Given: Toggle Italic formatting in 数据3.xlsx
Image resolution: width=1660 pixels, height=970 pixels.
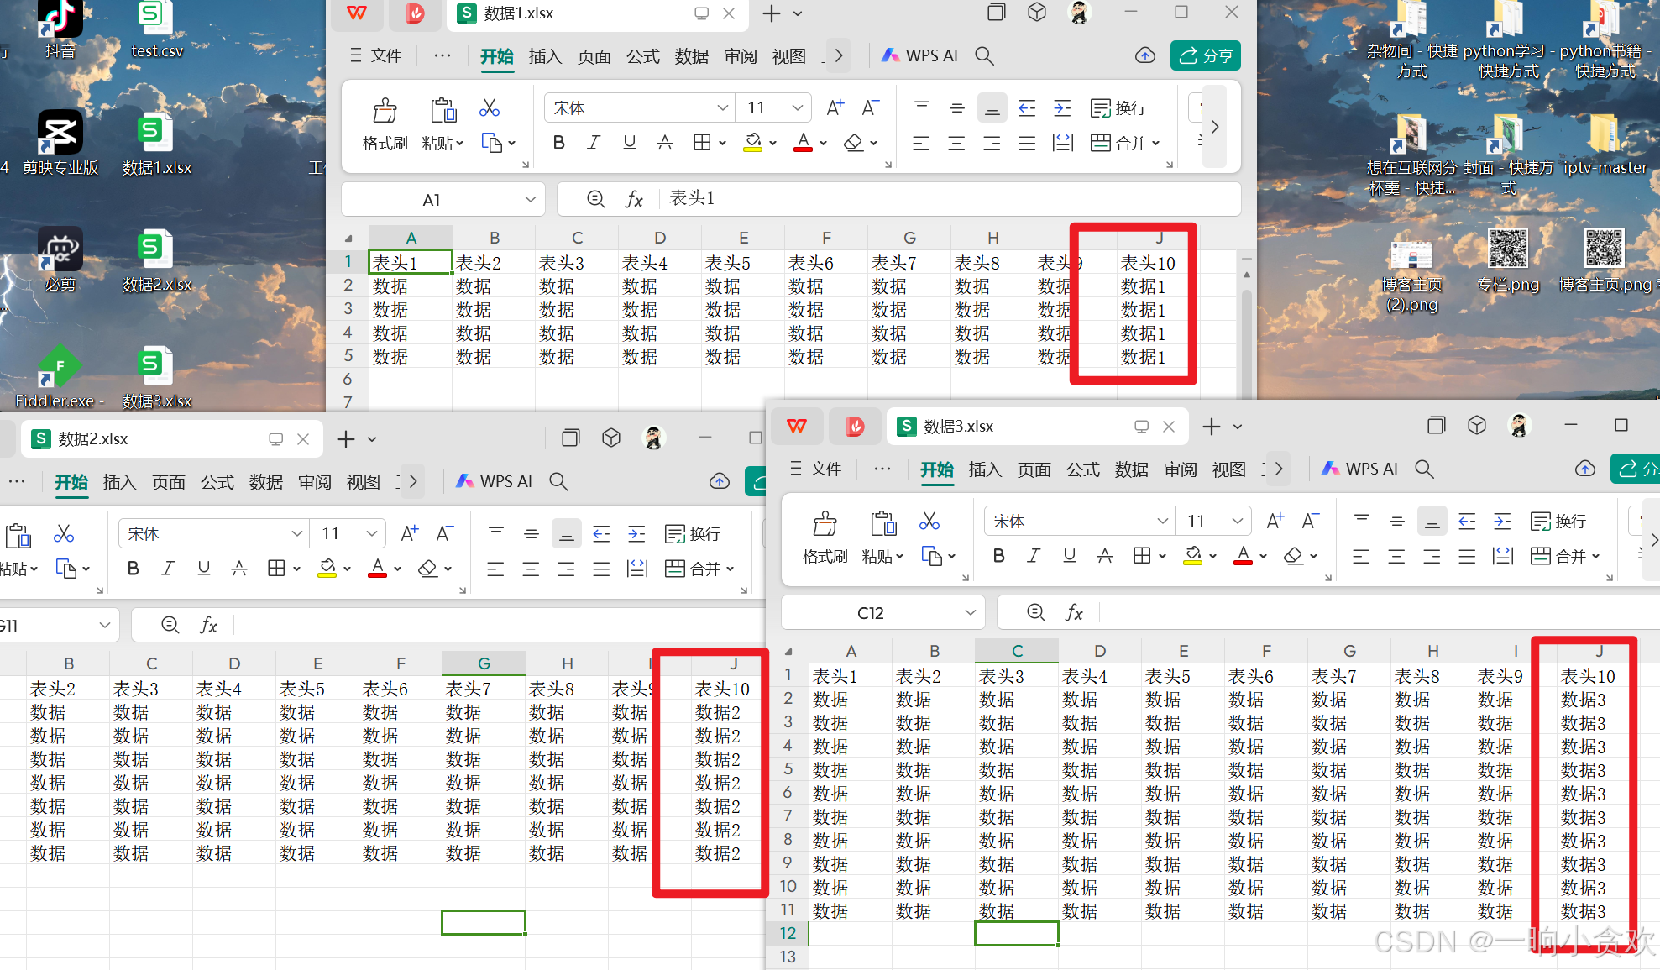Looking at the screenshot, I should pyautogui.click(x=1034, y=556).
